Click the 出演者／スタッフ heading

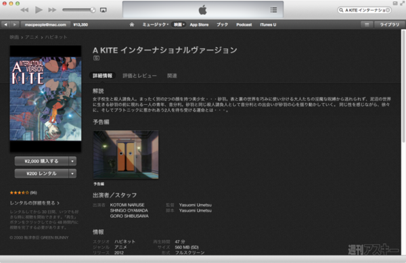click(x=115, y=195)
